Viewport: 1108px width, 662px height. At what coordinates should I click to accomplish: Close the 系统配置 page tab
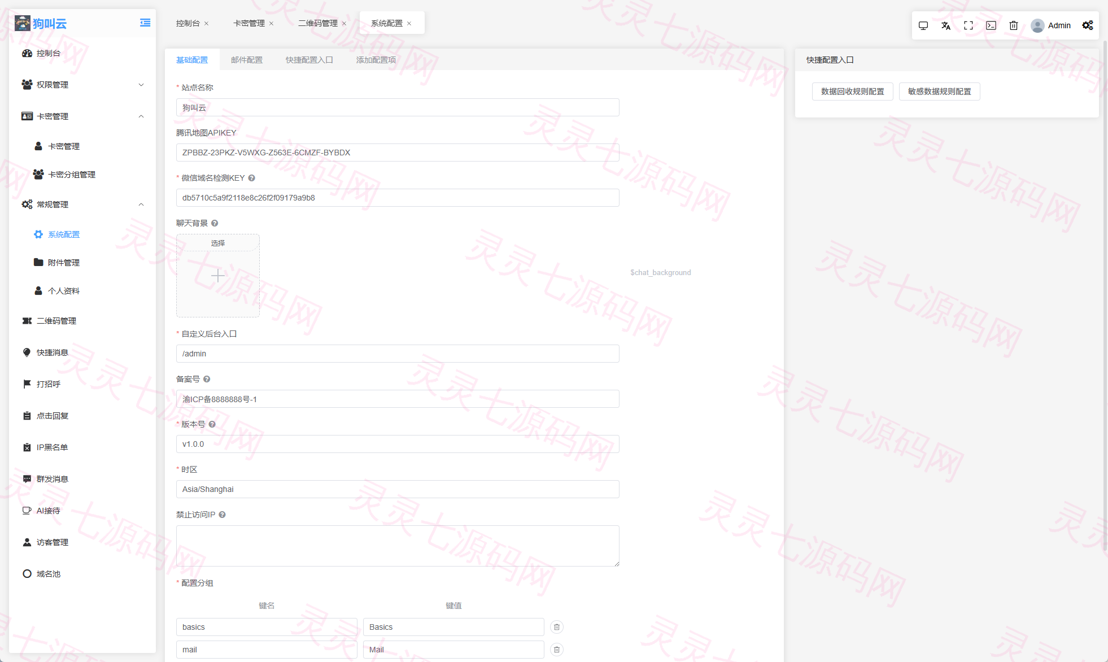(x=409, y=24)
